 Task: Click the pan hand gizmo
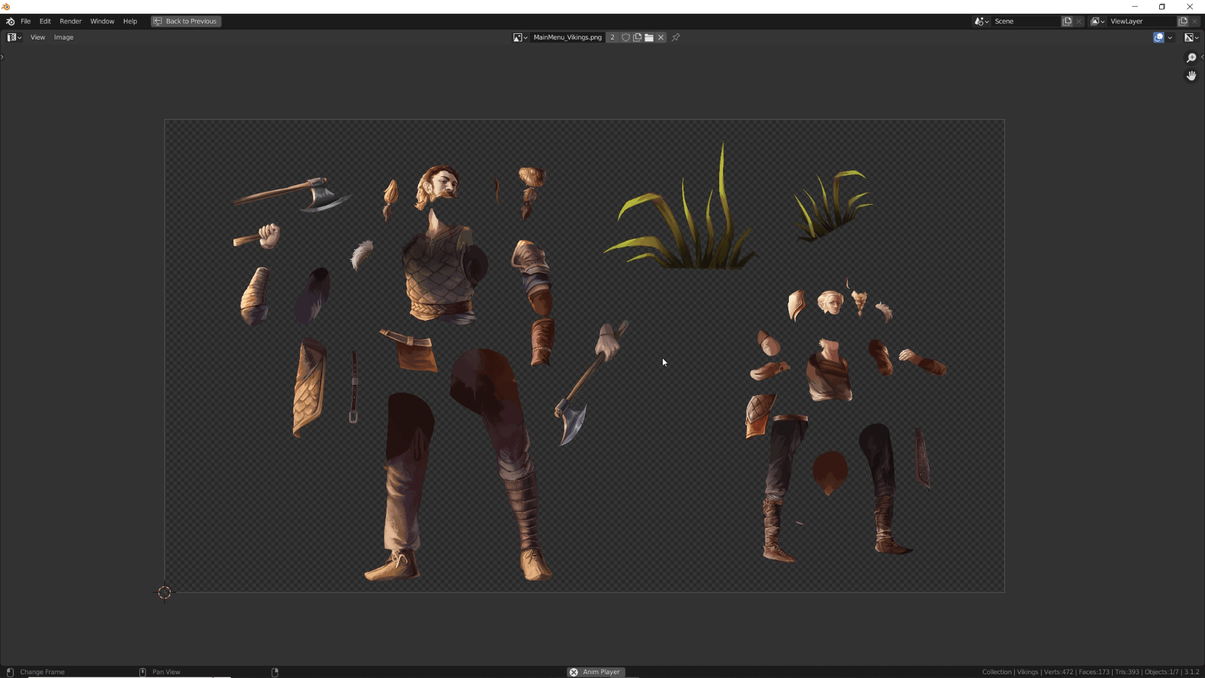pos(1191,76)
